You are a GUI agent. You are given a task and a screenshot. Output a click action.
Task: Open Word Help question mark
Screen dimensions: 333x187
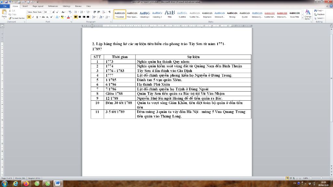[x=331, y=6]
